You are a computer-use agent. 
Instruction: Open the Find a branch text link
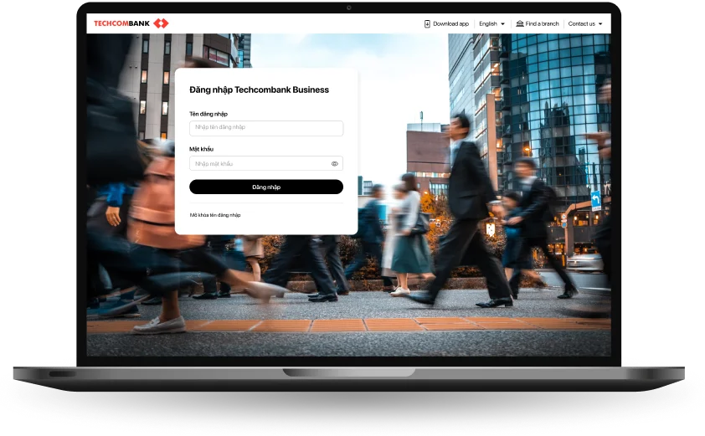[542, 23]
